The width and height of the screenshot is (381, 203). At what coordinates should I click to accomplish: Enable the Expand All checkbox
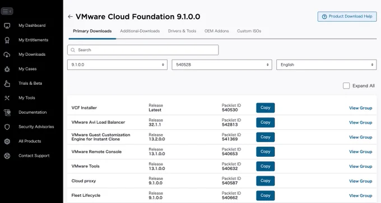click(346, 86)
